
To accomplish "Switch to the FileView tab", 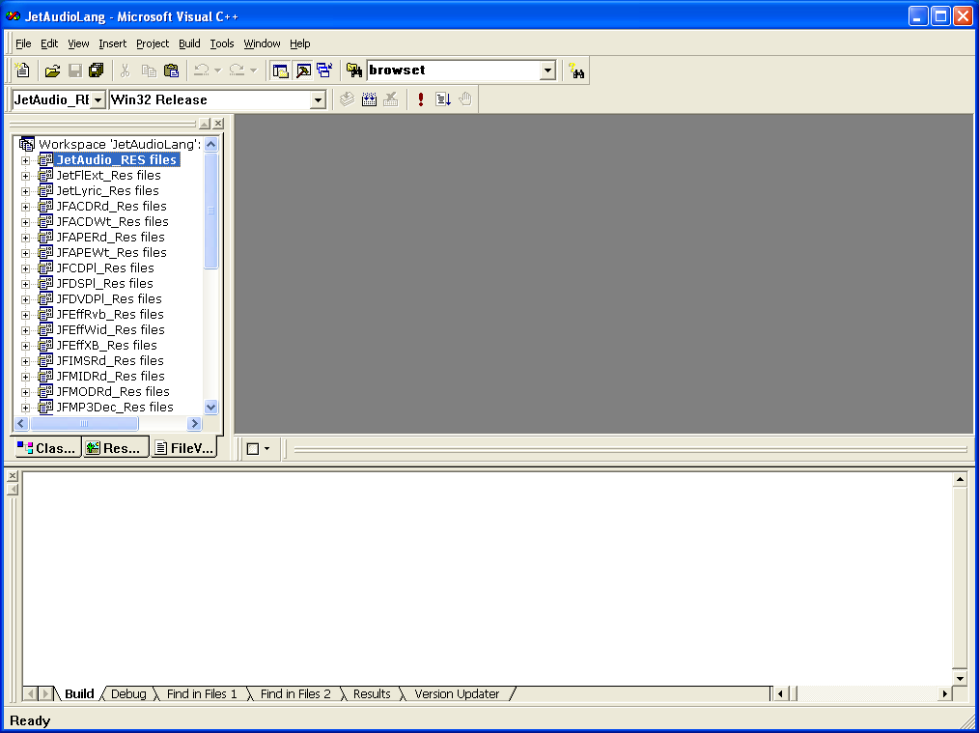I will [x=184, y=447].
